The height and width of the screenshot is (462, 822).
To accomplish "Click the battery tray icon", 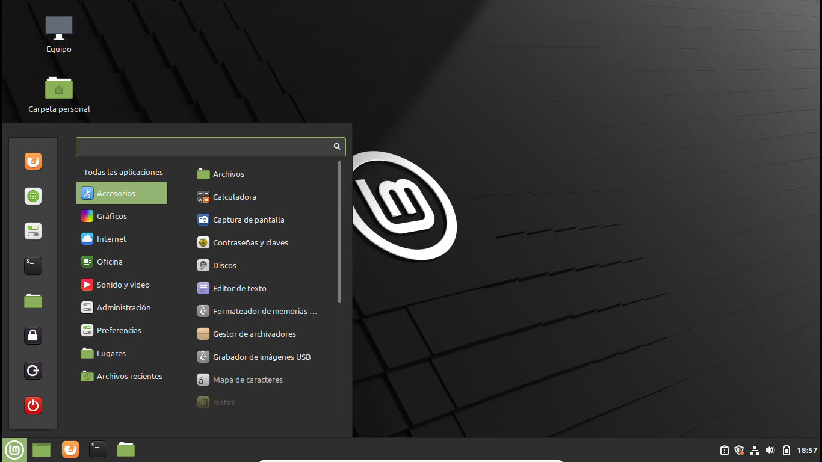I will click(x=786, y=450).
